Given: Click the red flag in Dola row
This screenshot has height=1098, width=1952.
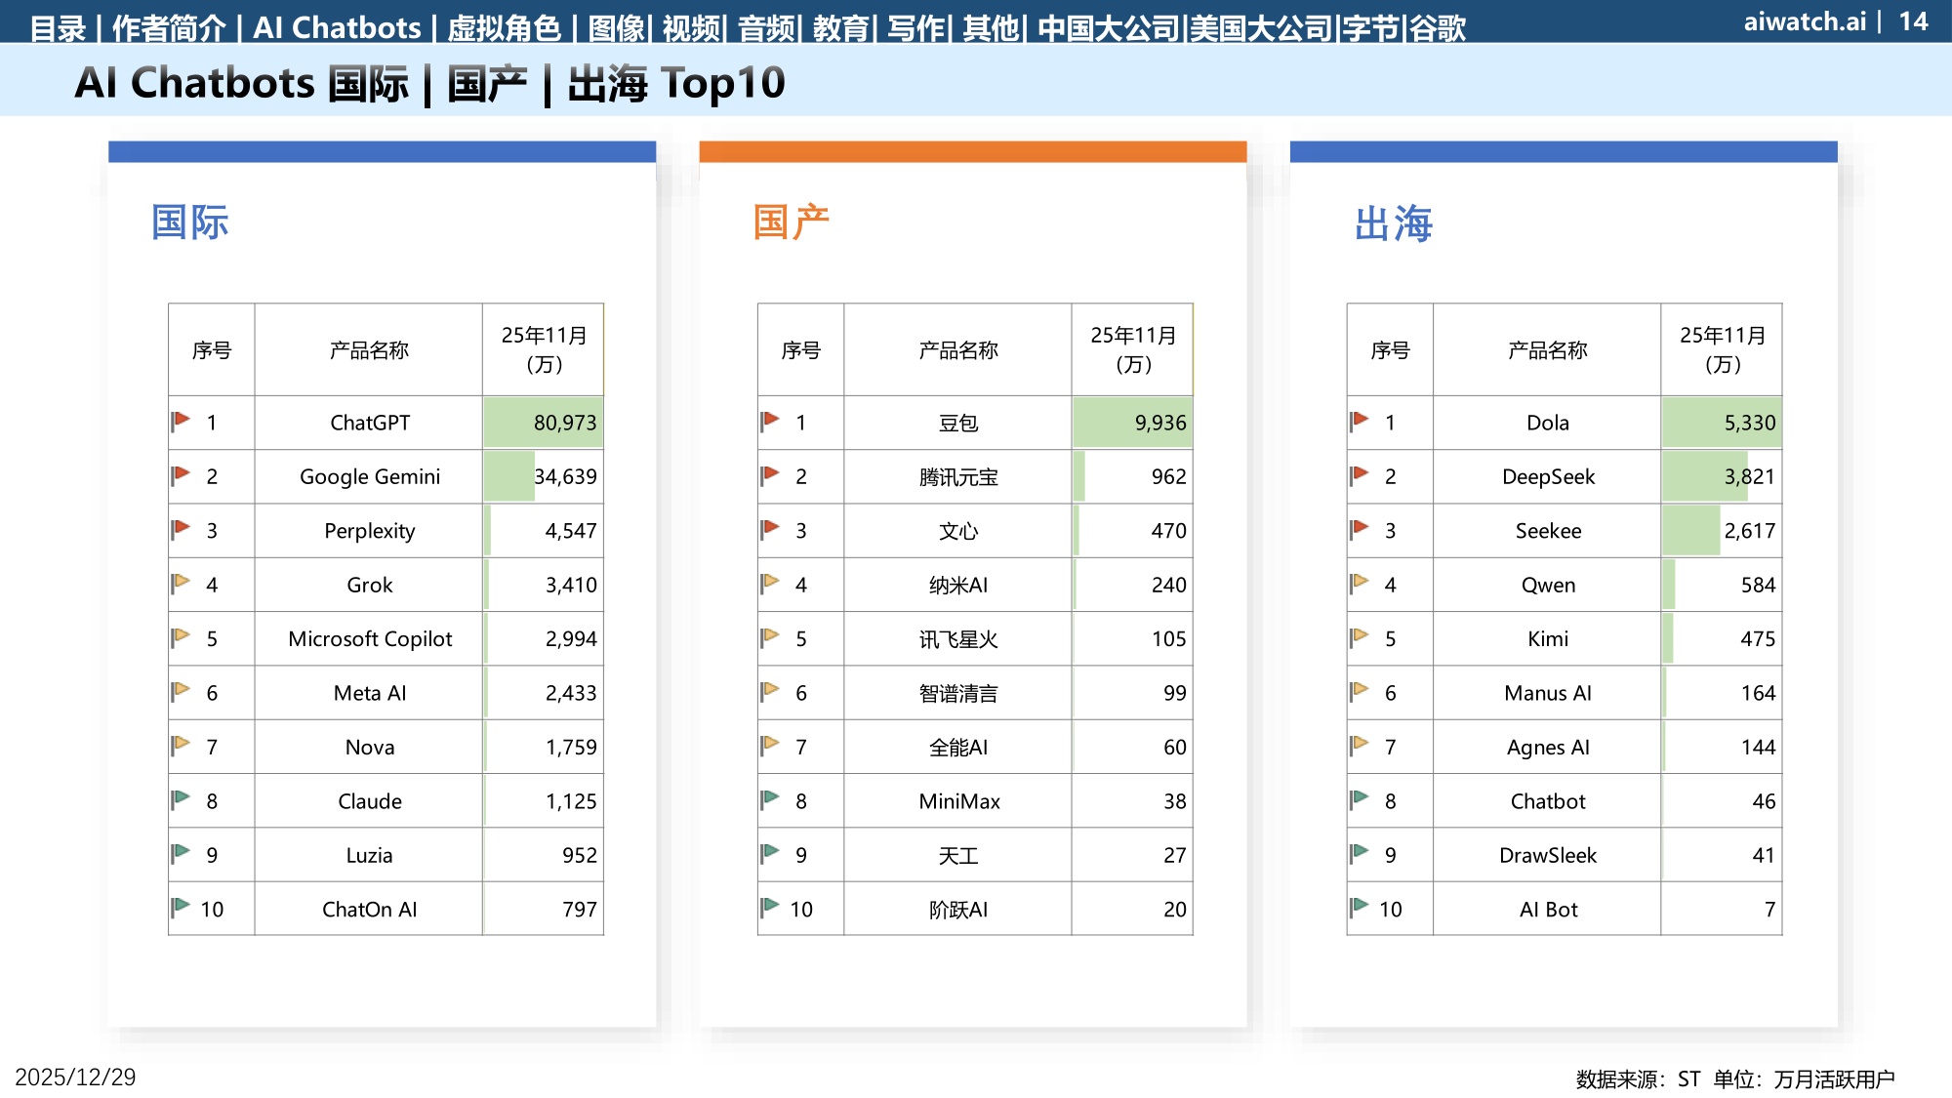Looking at the screenshot, I should [x=1360, y=421].
